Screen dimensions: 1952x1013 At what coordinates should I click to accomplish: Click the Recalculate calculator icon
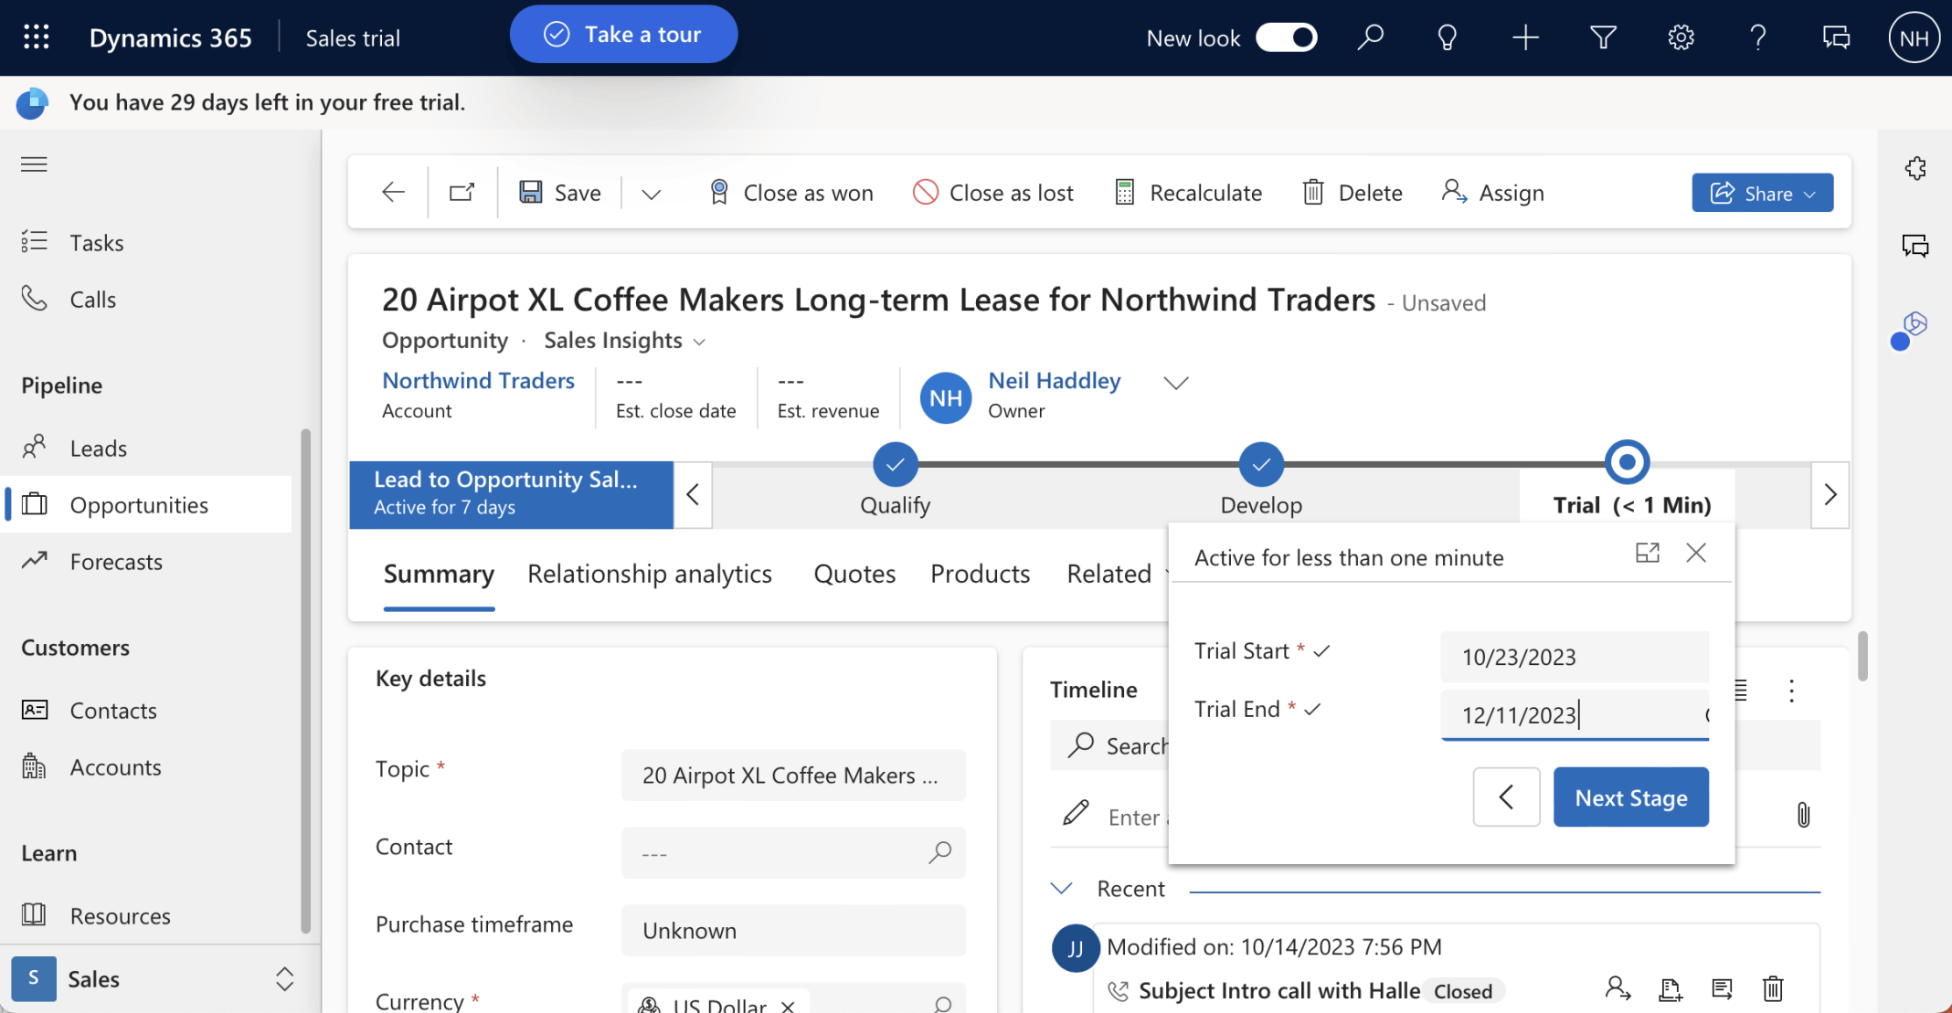pyautogui.click(x=1125, y=193)
